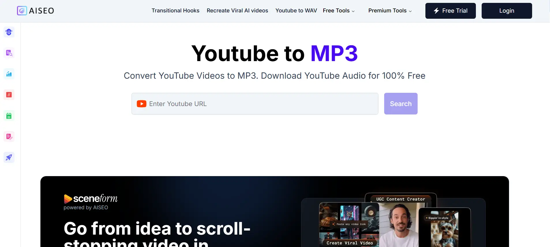Click the red double-slash sidebar icon
This screenshot has width=550, height=247.
pos(9,95)
